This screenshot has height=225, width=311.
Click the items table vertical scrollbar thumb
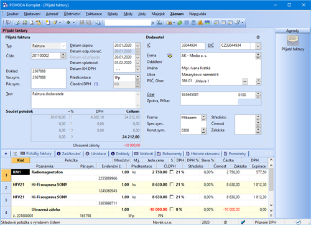[x=271, y=180]
